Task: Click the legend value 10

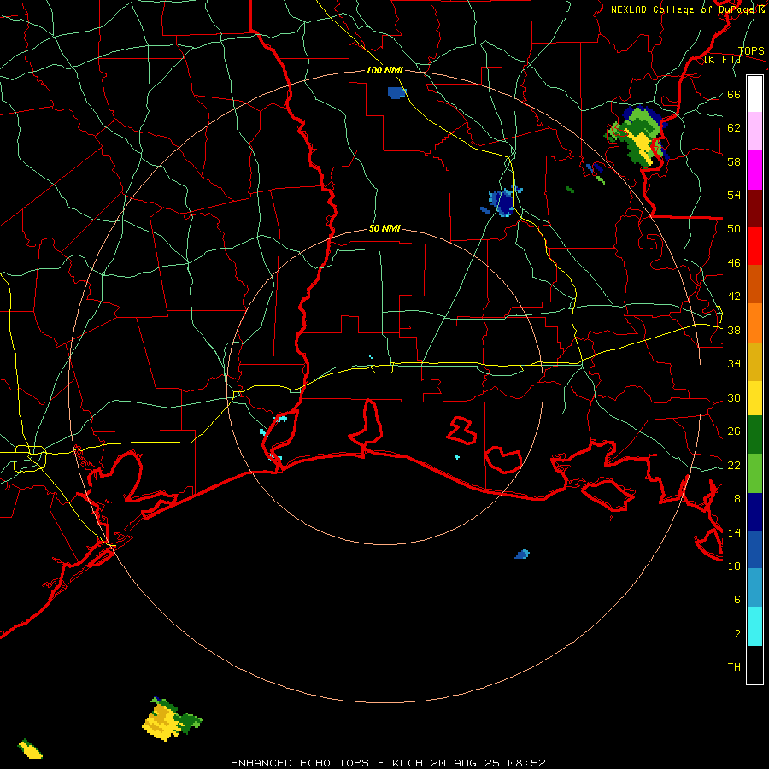Action: 734,566
